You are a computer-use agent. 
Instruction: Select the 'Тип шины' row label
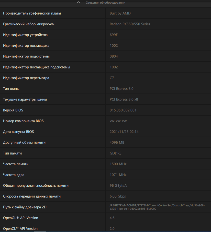click(x=11, y=89)
